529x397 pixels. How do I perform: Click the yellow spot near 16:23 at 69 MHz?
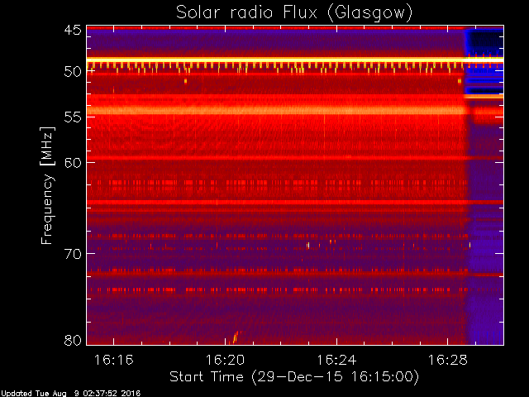click(308, 246)
